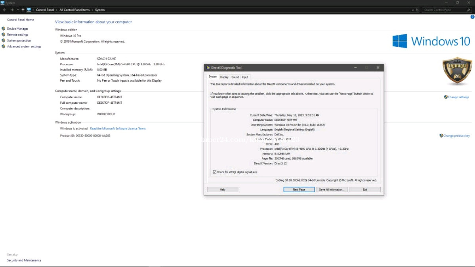Click processor value Intel Core i5-4590 text
Image resolution: width=475 pixels, height=267 pixels.
tap(131, 64)
